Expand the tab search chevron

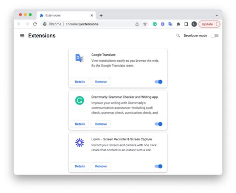point(217,15)
